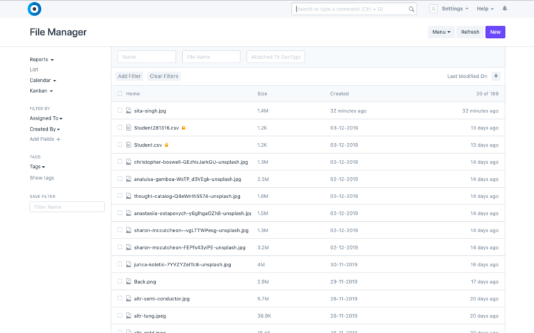
Task: Click the blue circle app logo
Action: (34, 9)
